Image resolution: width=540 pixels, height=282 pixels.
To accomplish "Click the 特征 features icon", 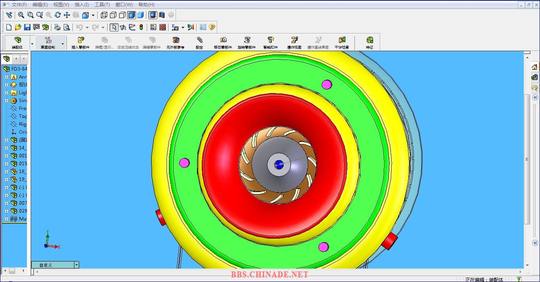I will pyautogui.click(x=369, y=43).
